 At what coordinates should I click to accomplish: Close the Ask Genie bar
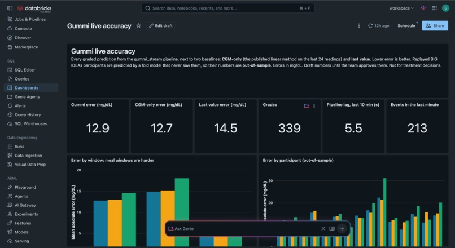[x=323, y=229]
